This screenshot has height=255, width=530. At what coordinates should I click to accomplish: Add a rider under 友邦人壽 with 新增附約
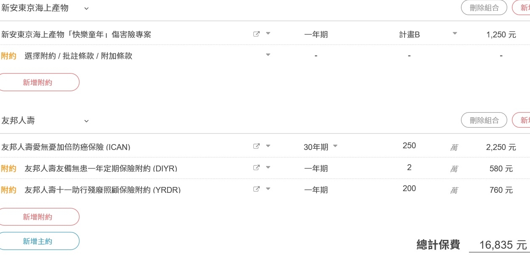[38, 217]
